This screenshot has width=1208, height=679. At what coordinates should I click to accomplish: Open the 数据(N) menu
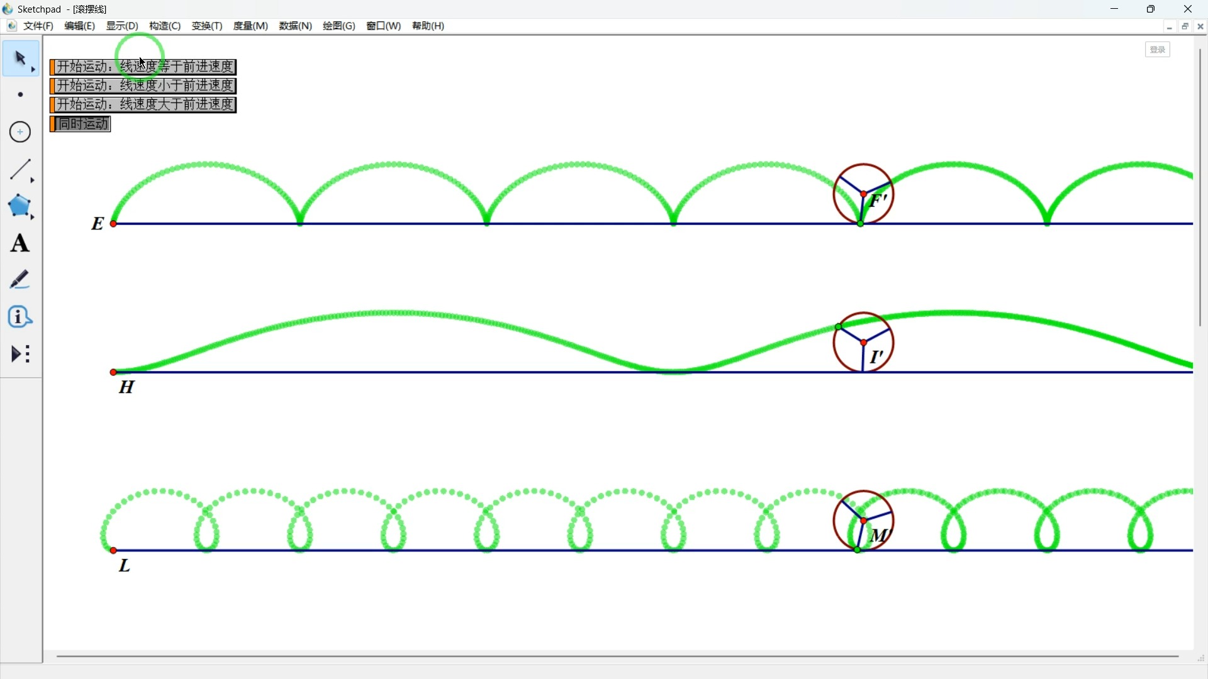point(295,26)
